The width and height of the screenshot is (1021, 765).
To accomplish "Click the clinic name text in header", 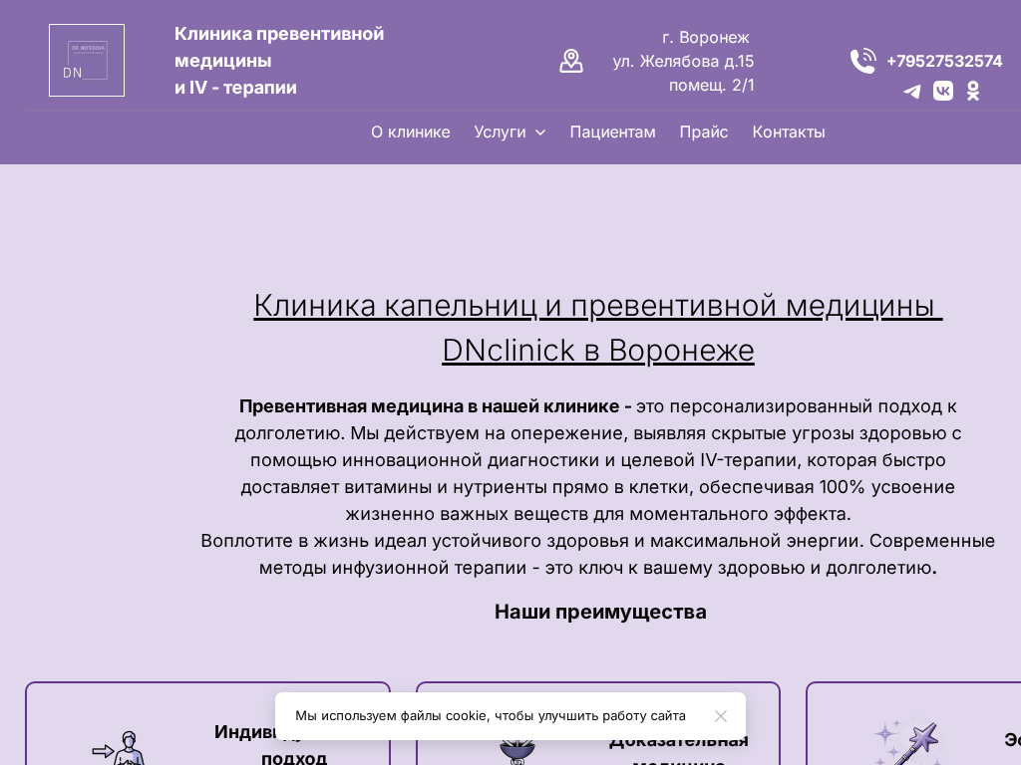I will [279, 60].
